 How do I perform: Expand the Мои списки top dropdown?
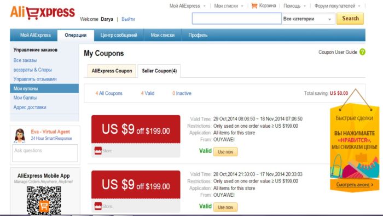(229, 6)
